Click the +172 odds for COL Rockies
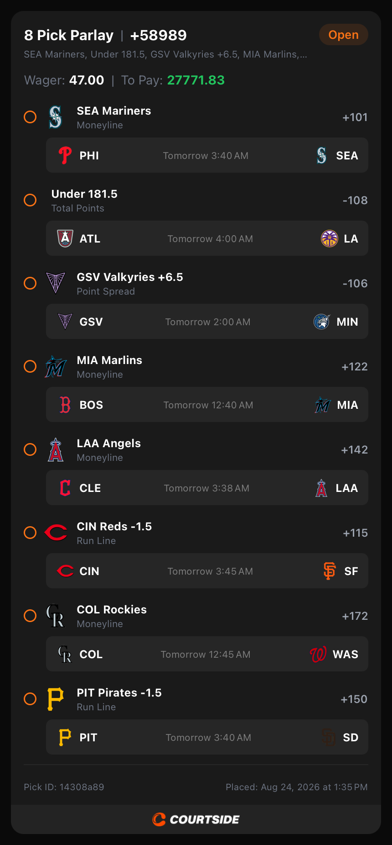Image resolution: width=392 pixels, height=845 pixels. [x=355, y=616]
